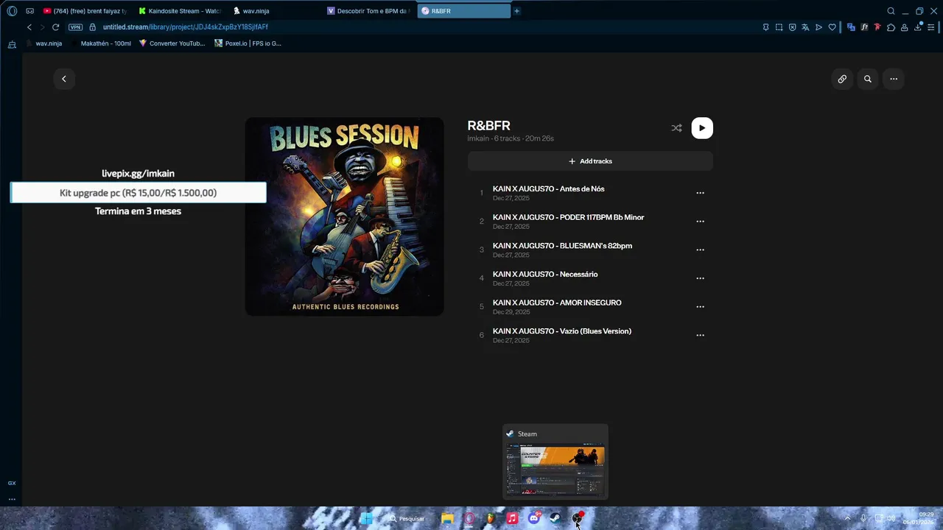Click the Add tracks button
943x530 pixels.
(590, 161)
